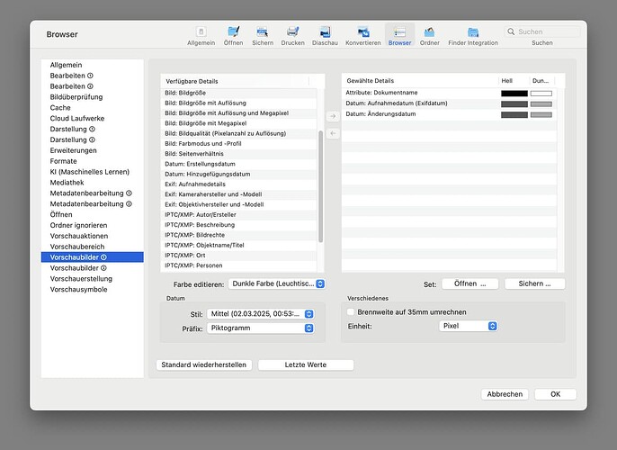Open the Präfix Piktogramm dropdown

click(261, 328)
